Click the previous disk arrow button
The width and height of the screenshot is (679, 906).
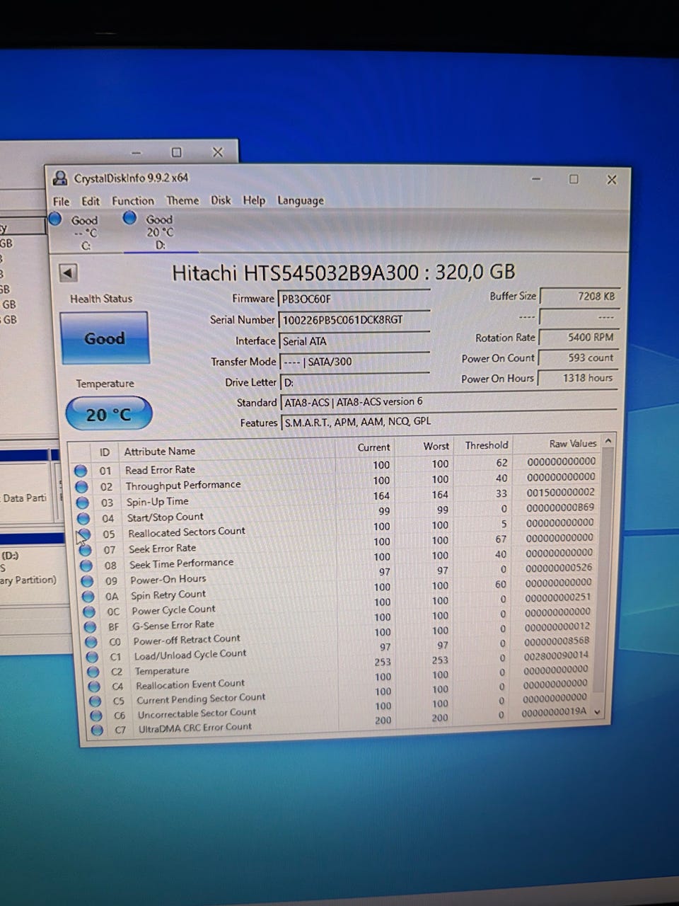(68, 273)
